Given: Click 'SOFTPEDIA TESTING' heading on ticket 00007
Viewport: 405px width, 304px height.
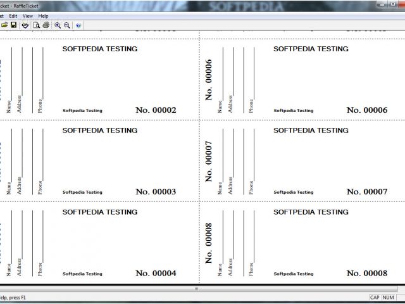Looking at the screenshot, I should (x=311, y=130).
